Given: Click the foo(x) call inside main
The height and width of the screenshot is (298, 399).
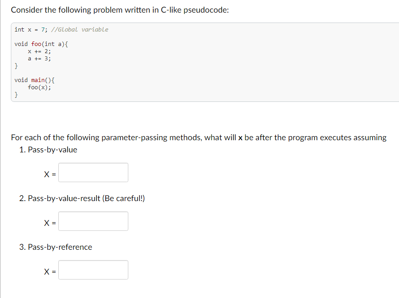Looking at the screenshot, I should [x=38, y=87].
